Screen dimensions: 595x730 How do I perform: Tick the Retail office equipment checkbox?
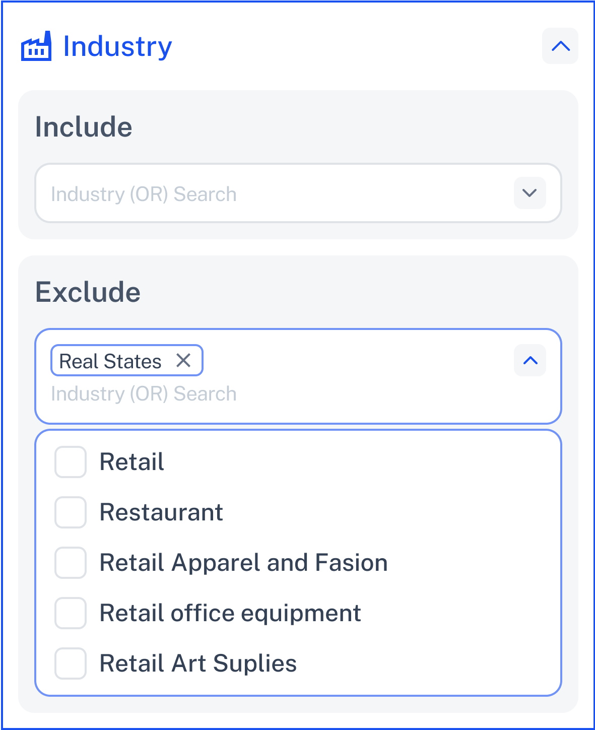(x=71, y=613)
